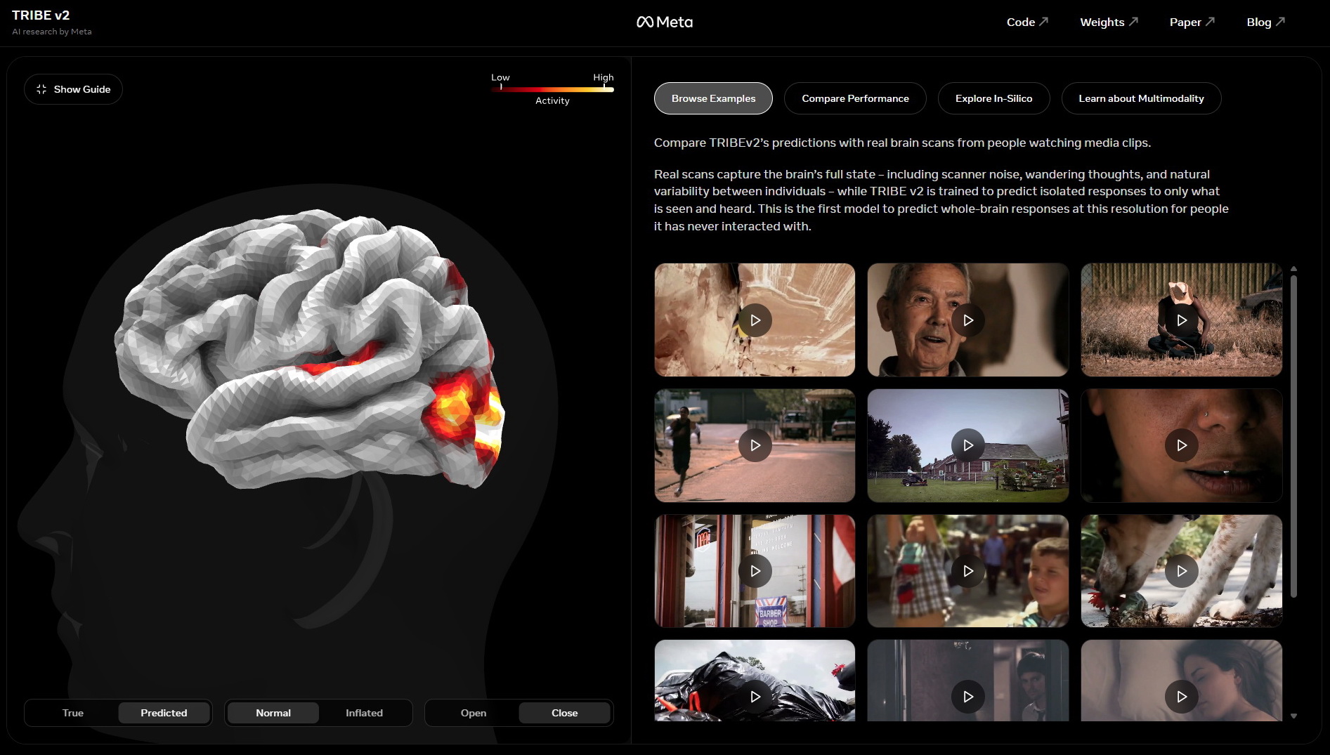Click the Show Guide sparkle icon
This screenshot has height=755, width=1330.
click(x=41, y=89)
